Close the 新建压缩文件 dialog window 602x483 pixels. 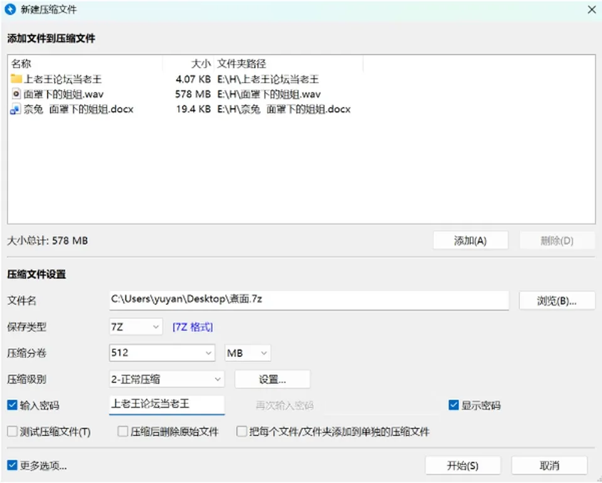coord(591,9)
